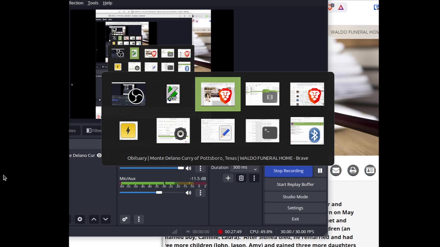Select the Delano Curry source row
The height and width of the screenshot is (247, 440).
86,155
